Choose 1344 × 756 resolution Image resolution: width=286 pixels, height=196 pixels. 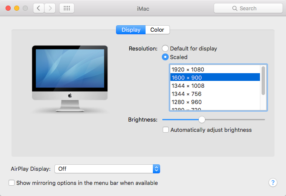[215, 94]
